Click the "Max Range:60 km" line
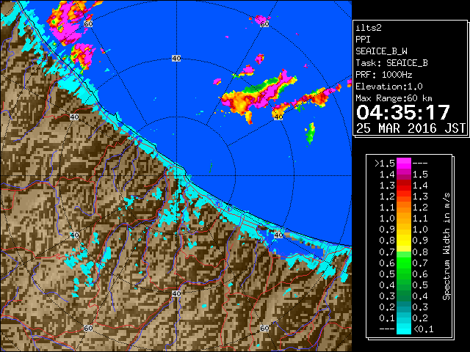 point(394,98)
